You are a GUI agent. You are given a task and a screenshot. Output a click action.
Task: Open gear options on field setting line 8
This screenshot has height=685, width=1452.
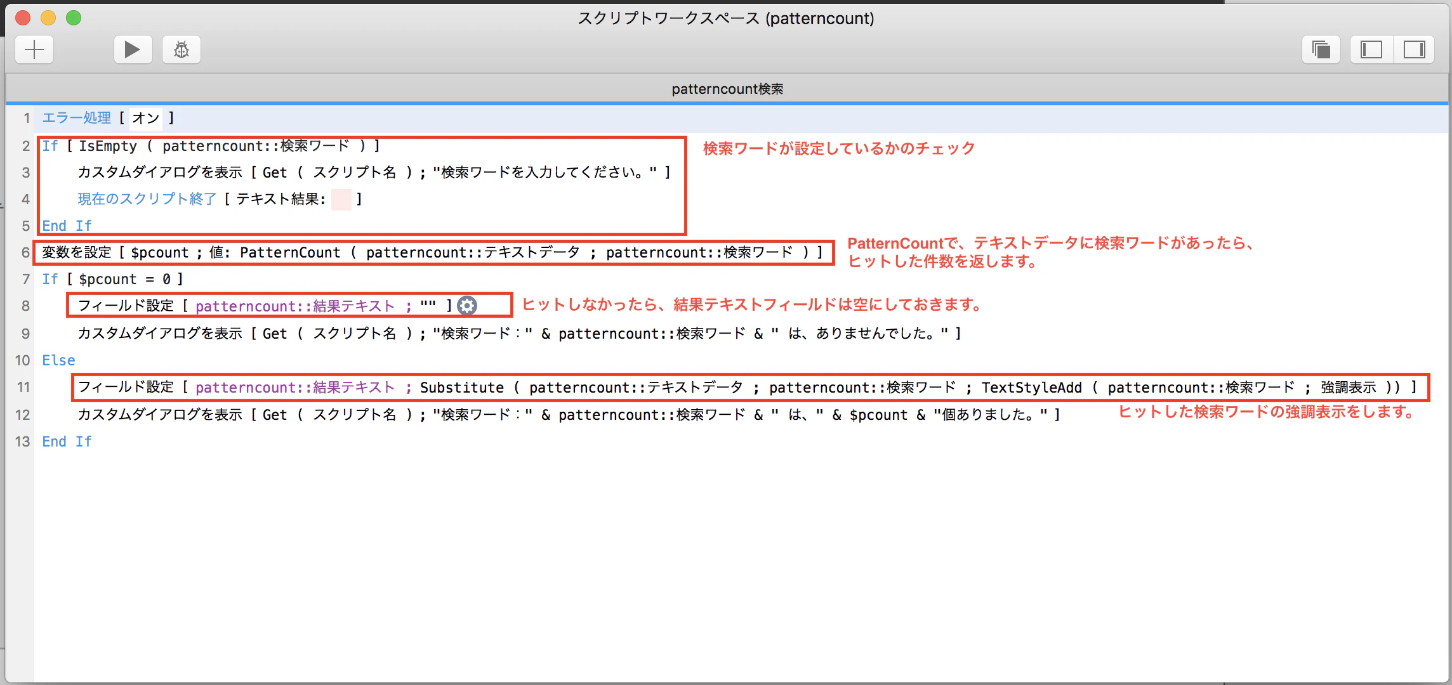tap(467, 306)
